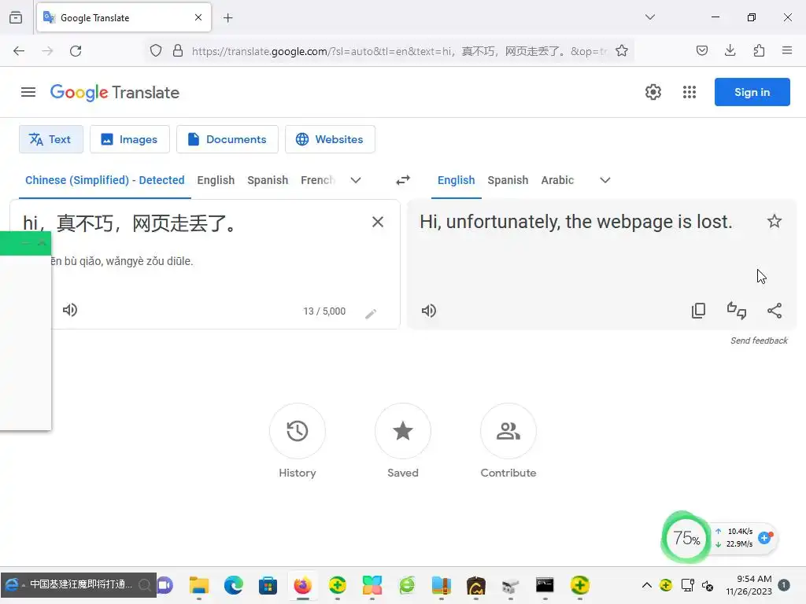Screen dimensions: 806x604
Task: Open the Google Translate main menu hamburger
Action: [28, 92]
